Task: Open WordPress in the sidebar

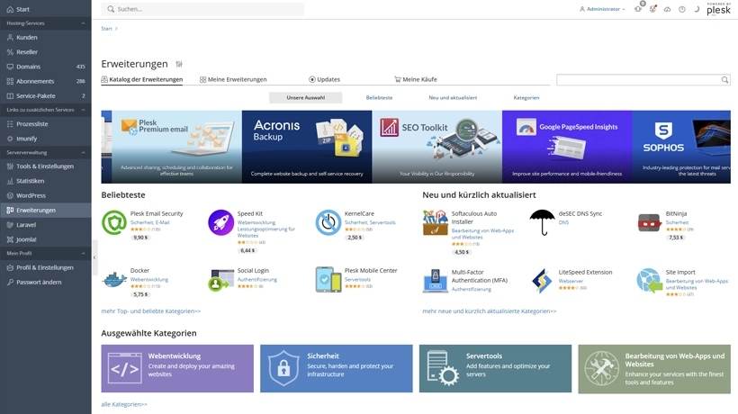Action: (x=46, y=195)
